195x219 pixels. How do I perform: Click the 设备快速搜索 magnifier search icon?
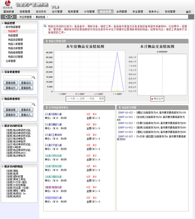tap(34, 77)
